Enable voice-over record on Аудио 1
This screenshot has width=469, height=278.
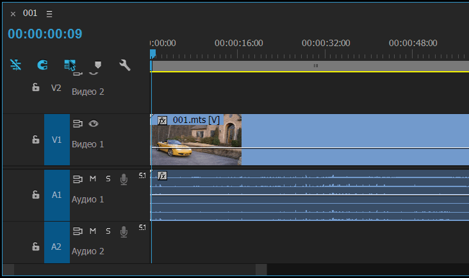click(124, 179)
